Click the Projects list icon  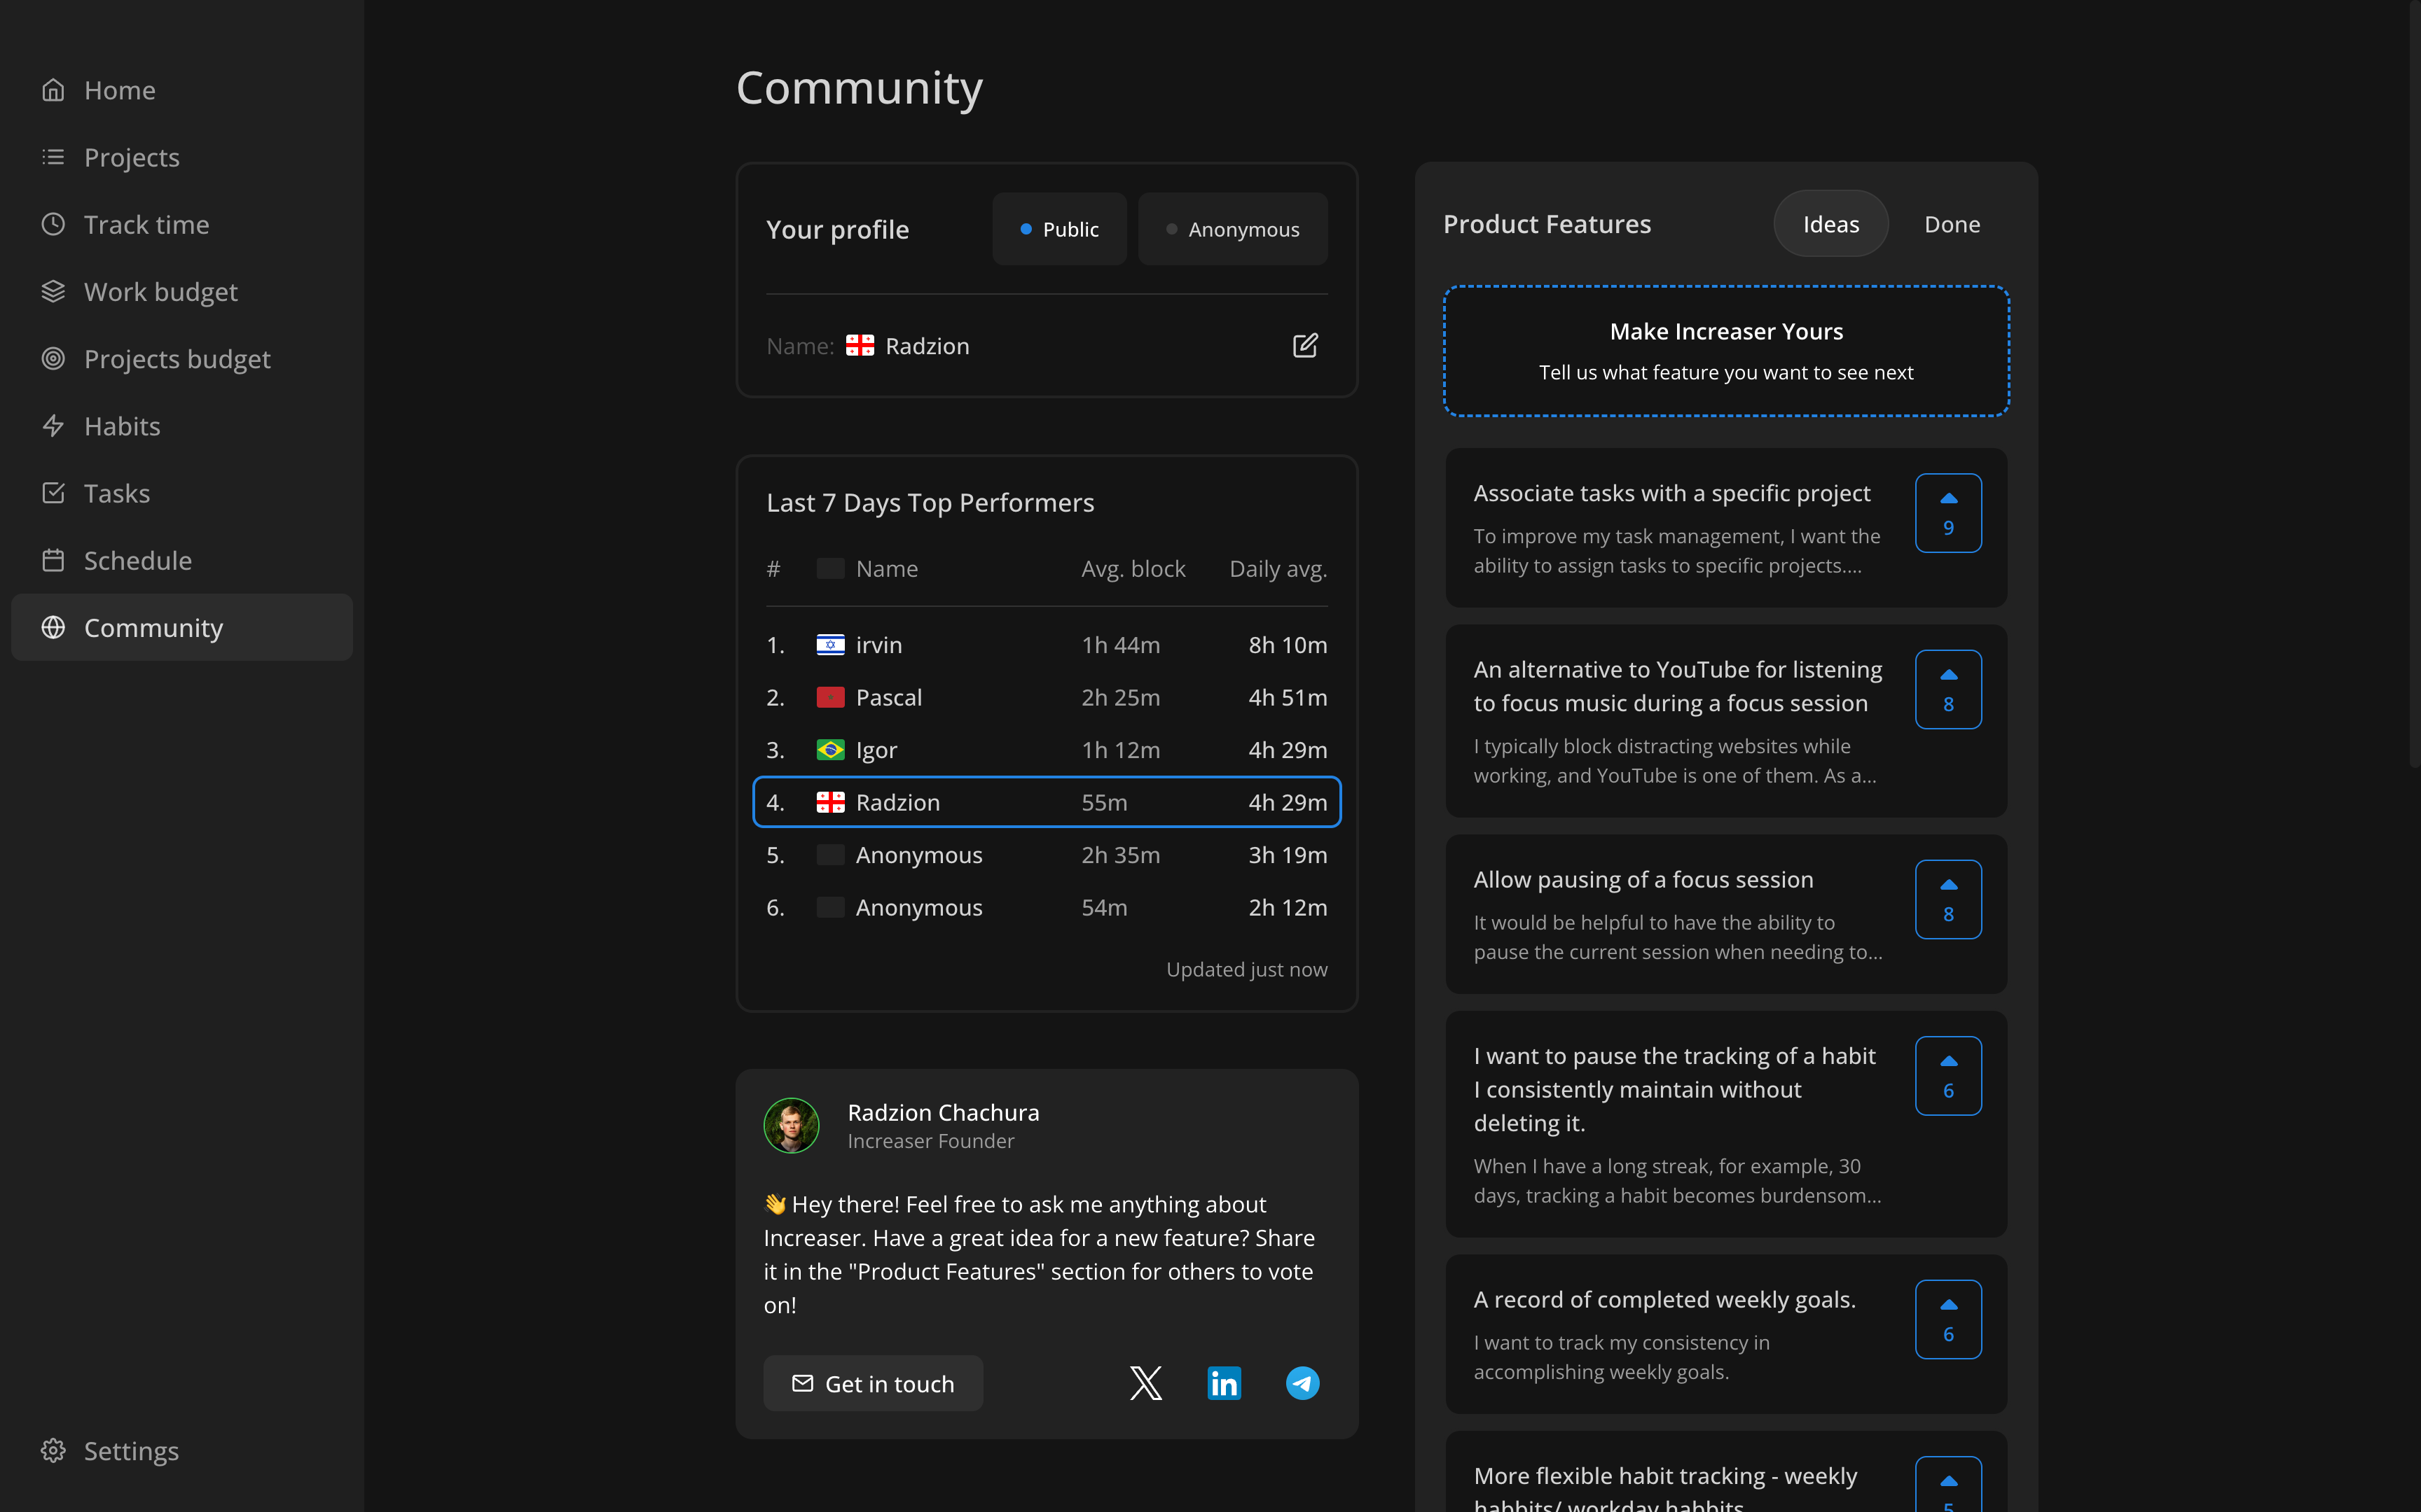coord(53,157)
